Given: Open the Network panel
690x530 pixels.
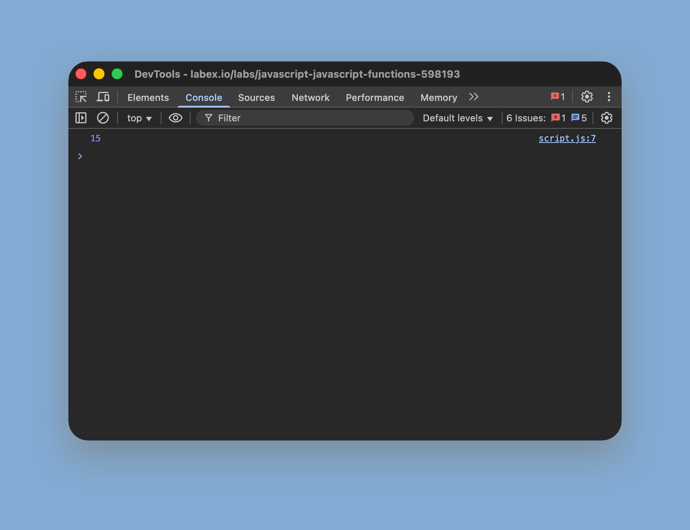Looking at the screenshot, I should coord(310,97).
